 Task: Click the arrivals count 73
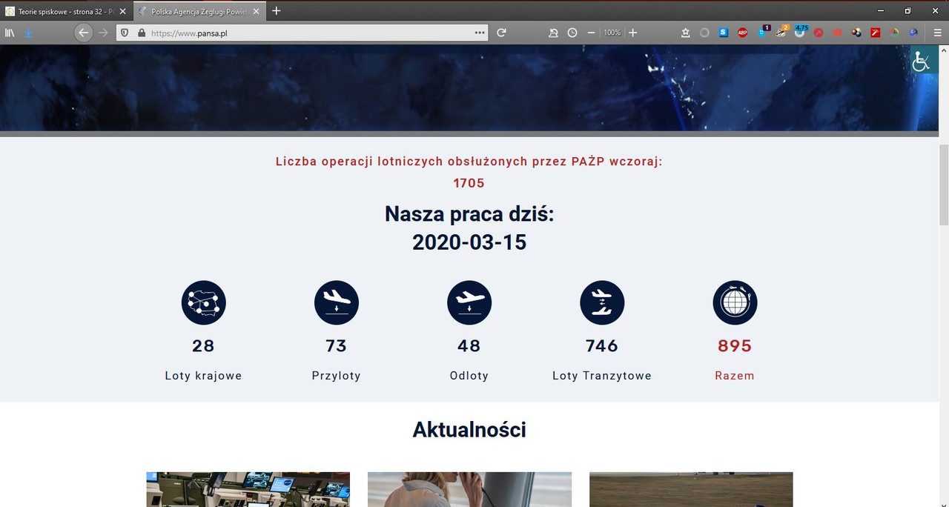(337, 346)
